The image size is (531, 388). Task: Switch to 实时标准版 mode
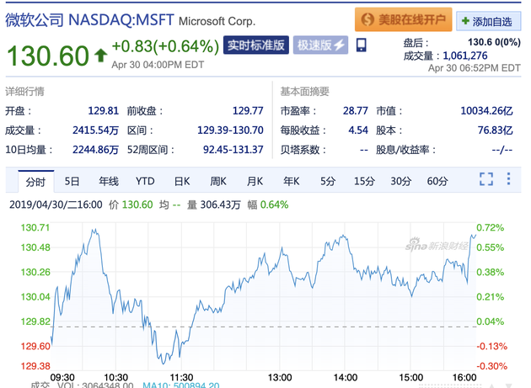pyautogui.click(x=256, y=45)
